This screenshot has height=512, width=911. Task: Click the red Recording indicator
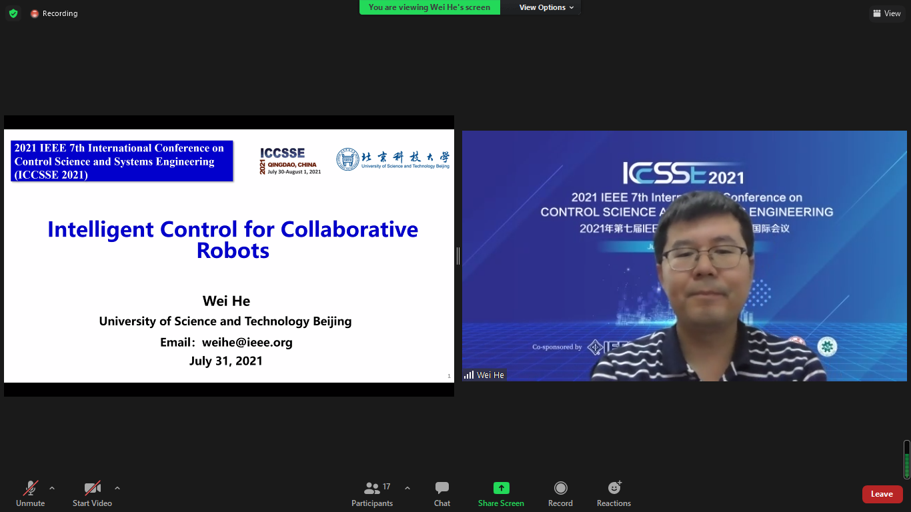[x=54, y=13]
